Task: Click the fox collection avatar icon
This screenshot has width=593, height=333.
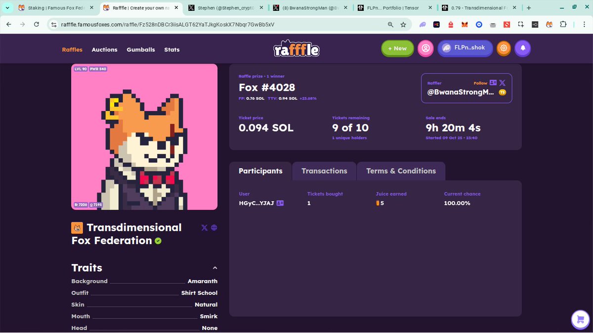Action: click(x=77, y=227)
